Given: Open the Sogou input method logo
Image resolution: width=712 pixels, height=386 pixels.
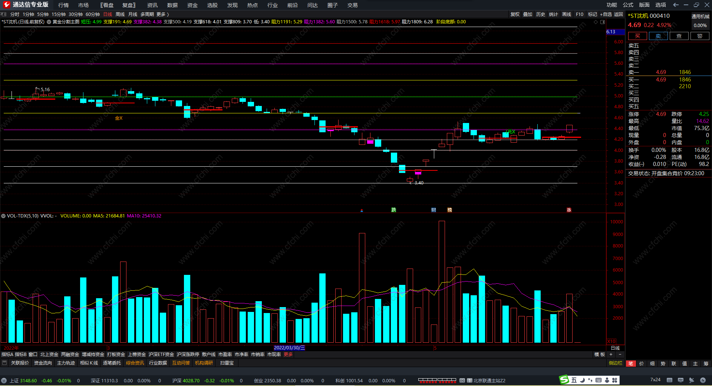Looking at the screenshot, I should click(564, 380).
